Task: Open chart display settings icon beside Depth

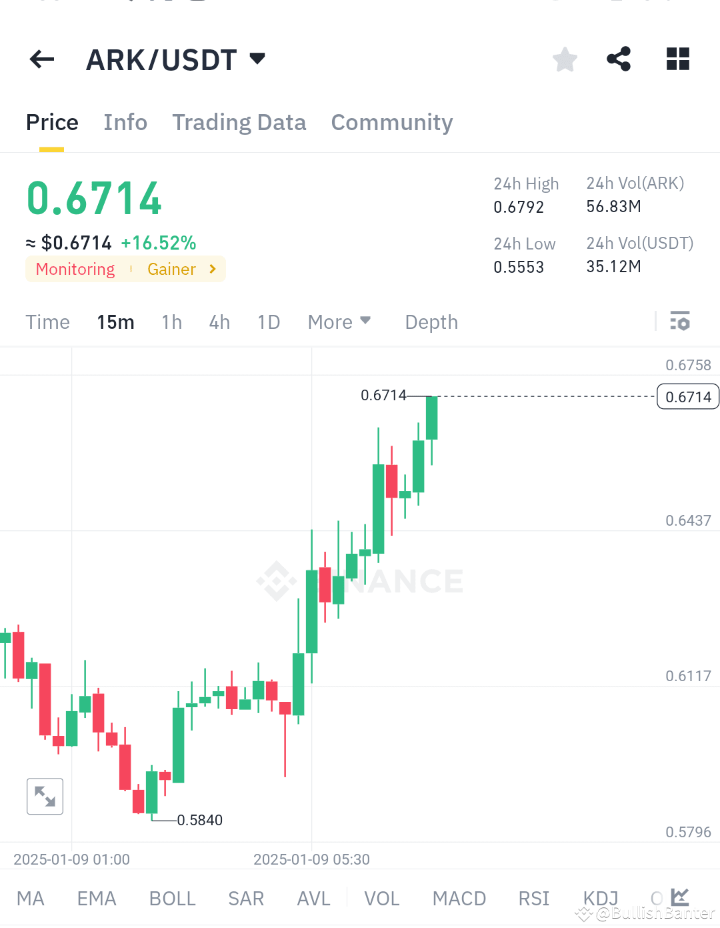Action: point(681,322)
